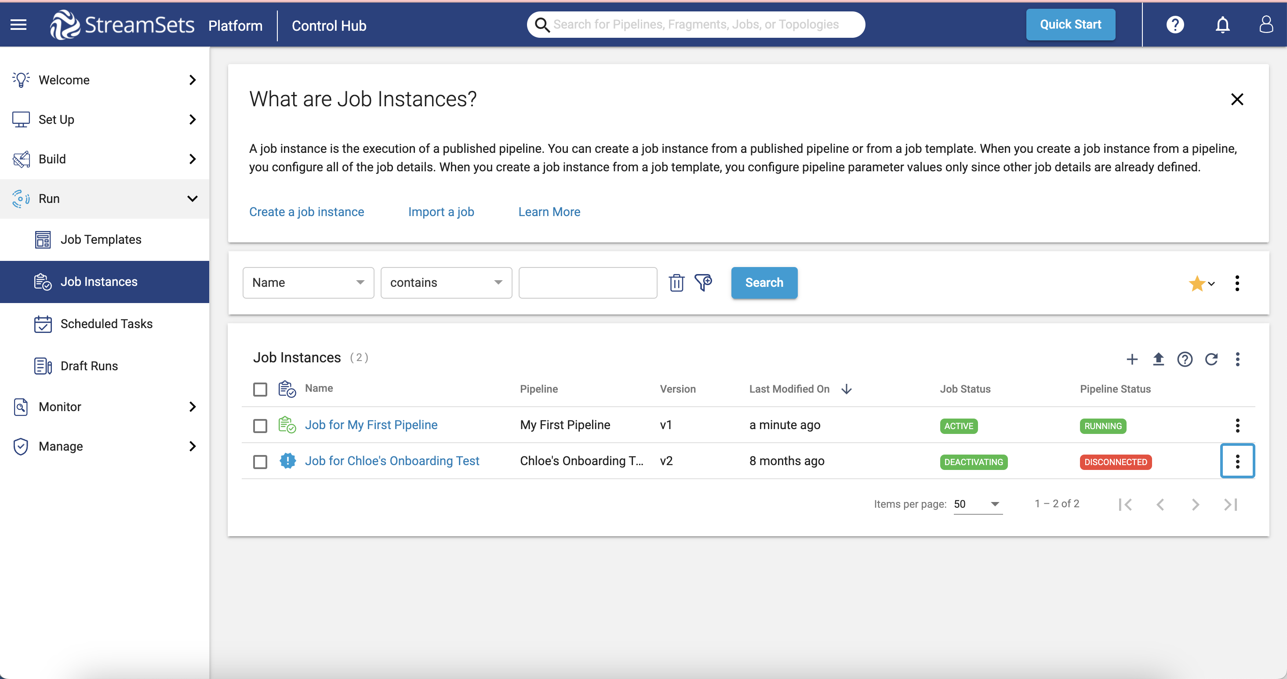The width and height of the screenshot is (1287, 679).
Task: Add a new filter using the funnel icon
Action: click(x=703, y=282)
